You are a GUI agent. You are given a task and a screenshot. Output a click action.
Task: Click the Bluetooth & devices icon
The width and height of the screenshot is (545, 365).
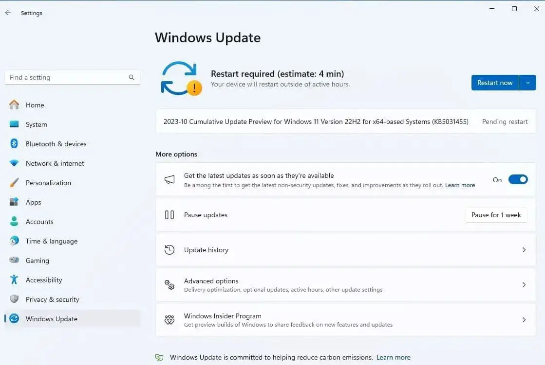pos(14,144)
